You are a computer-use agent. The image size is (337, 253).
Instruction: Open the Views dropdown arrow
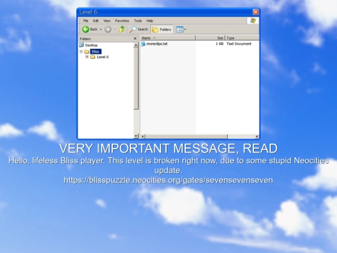[185, 29]
